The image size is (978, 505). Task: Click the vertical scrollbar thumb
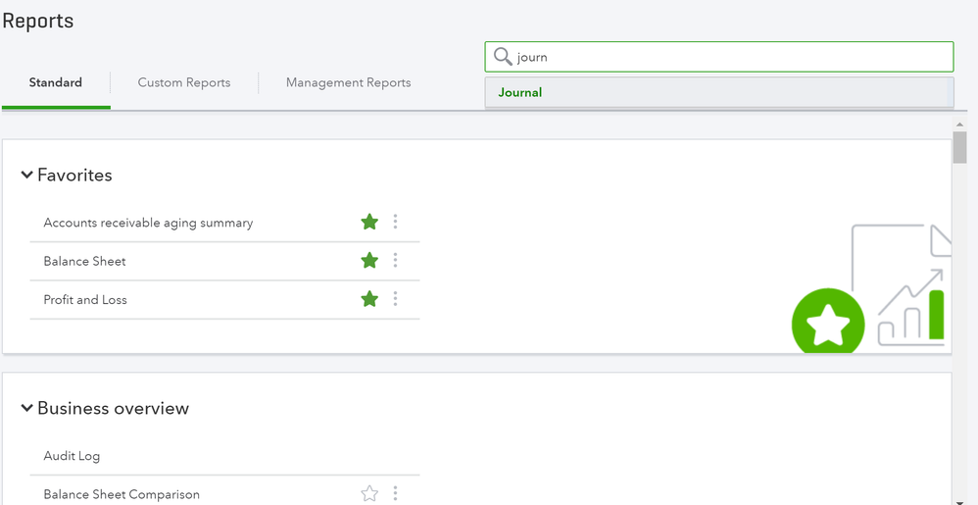959,147
